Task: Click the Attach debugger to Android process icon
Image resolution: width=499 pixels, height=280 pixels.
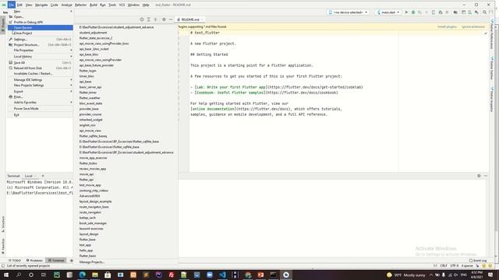Action: [440, 12]
